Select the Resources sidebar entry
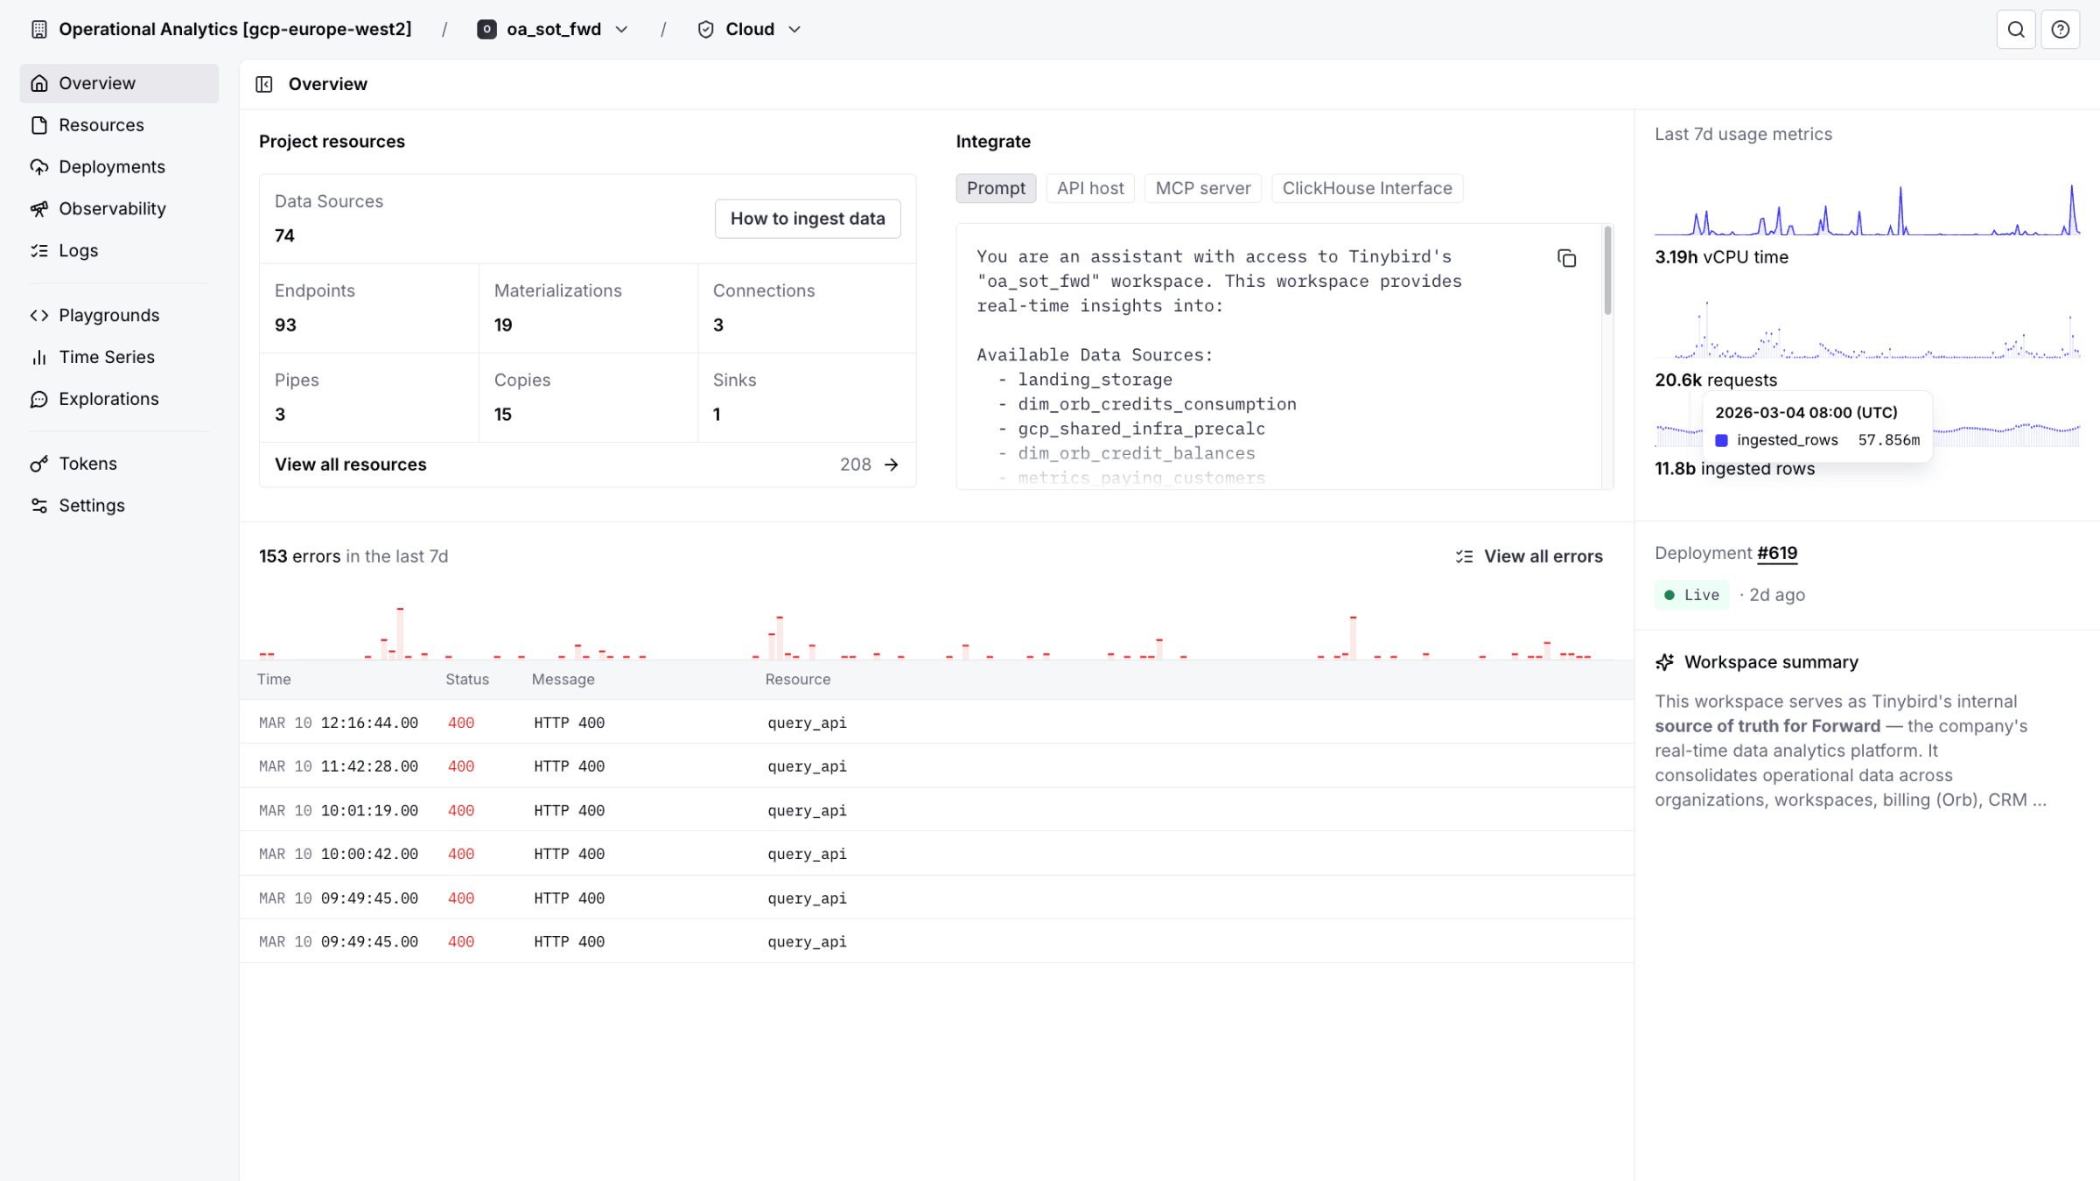Viewport: 2100px width, 1181px height. tap(101, 124)
